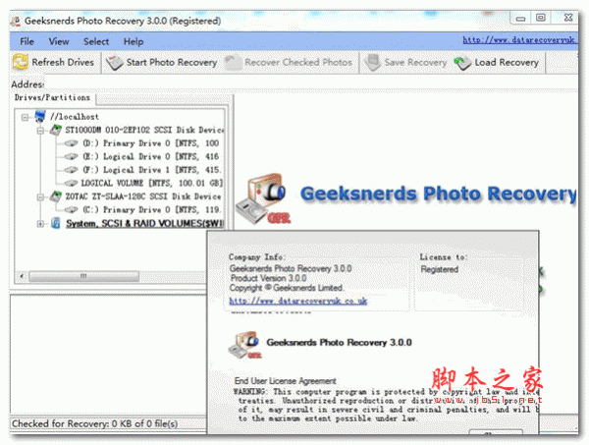Select (D:) Primary Drive 0 row
The height and width of the screenshot is (445, 589).
(x=150, y=143)
